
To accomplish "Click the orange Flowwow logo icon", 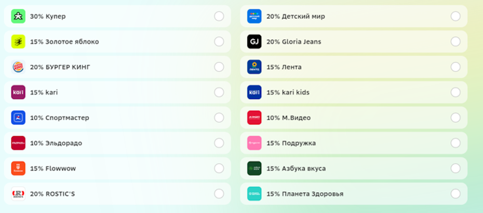I will pos(18,168).
